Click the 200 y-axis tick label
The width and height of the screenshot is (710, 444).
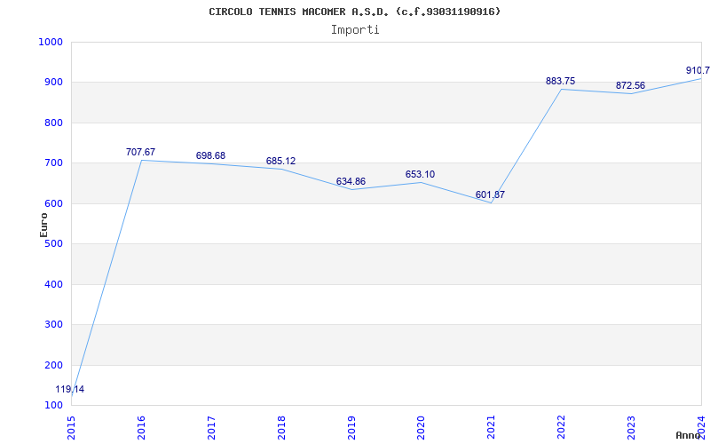pos(53,365)
